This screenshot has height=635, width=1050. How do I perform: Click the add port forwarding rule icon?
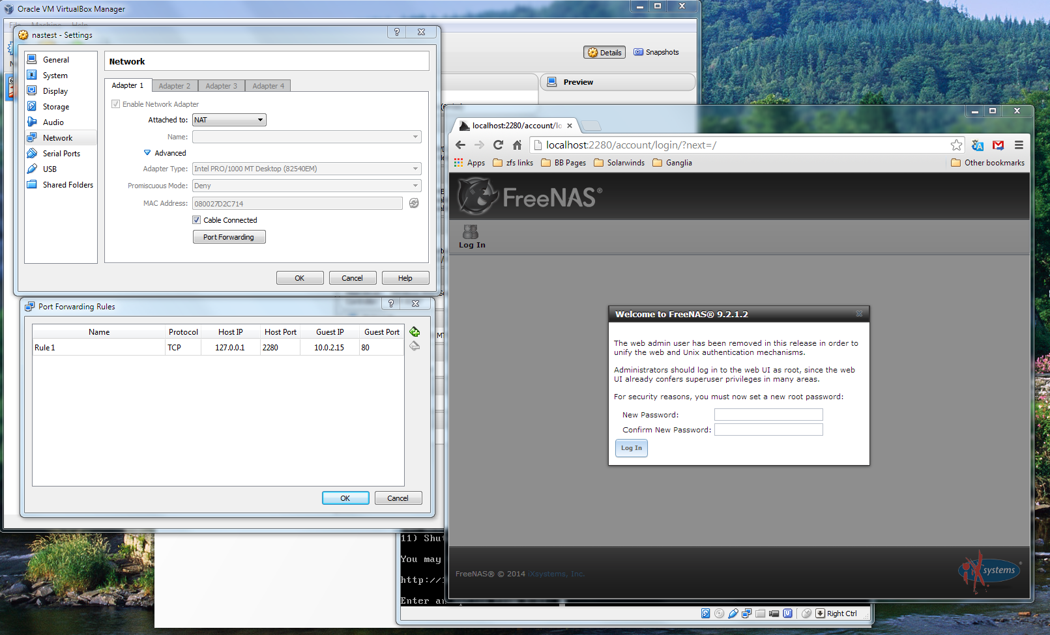click(x=415, y=332)
